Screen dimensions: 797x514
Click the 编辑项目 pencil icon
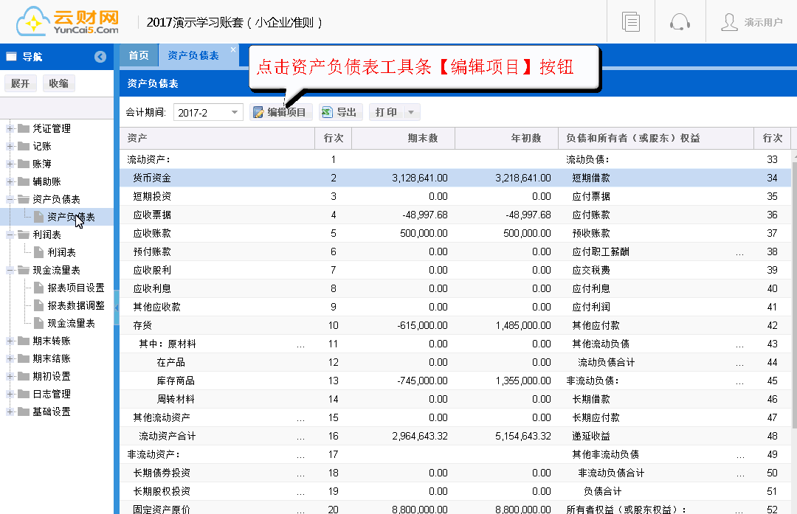pyautogui.click(x=258, y=112)
